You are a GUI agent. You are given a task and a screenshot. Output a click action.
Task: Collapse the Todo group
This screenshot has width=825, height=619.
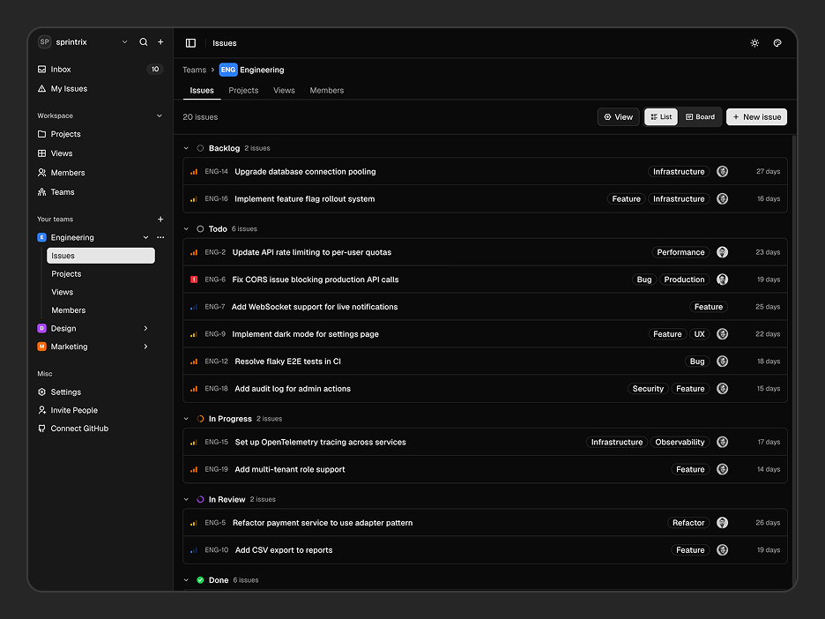[186, 229]
